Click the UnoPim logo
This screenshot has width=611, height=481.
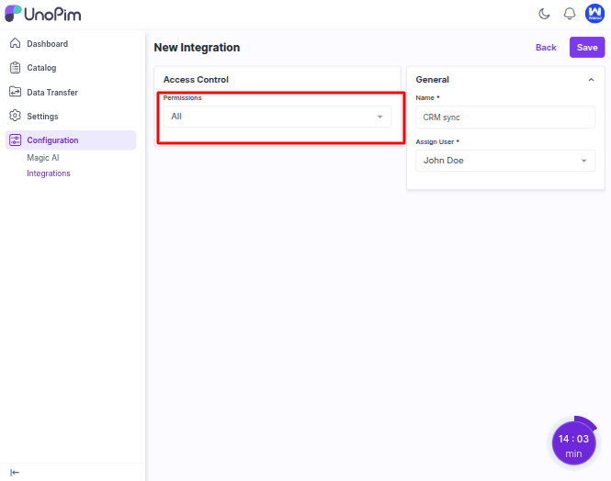[x=43, y=14]
